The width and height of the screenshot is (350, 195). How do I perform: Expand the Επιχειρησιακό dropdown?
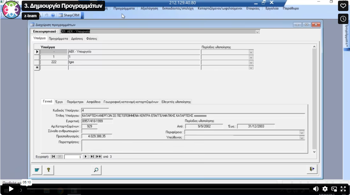pos(257,32)
